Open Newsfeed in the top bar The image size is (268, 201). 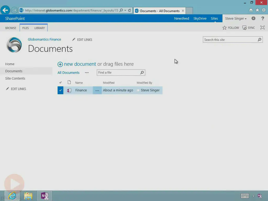coord(182,19)
